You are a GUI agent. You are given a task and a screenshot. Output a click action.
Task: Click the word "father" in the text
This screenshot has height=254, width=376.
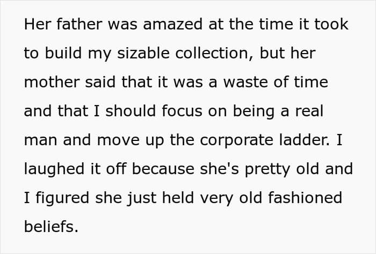(x=79, y=24)
